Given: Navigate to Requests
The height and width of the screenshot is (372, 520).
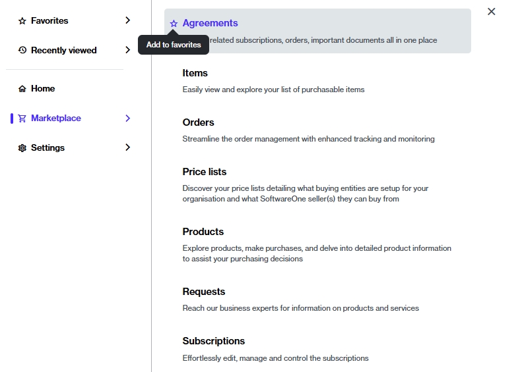Looking at the screenshot, I should pos(203,292).
